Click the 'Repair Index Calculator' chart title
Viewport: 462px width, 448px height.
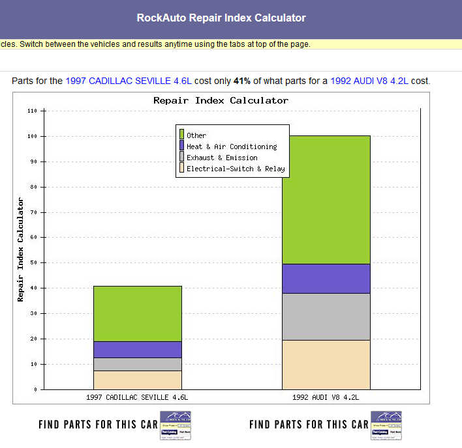[x=221, y=100]
